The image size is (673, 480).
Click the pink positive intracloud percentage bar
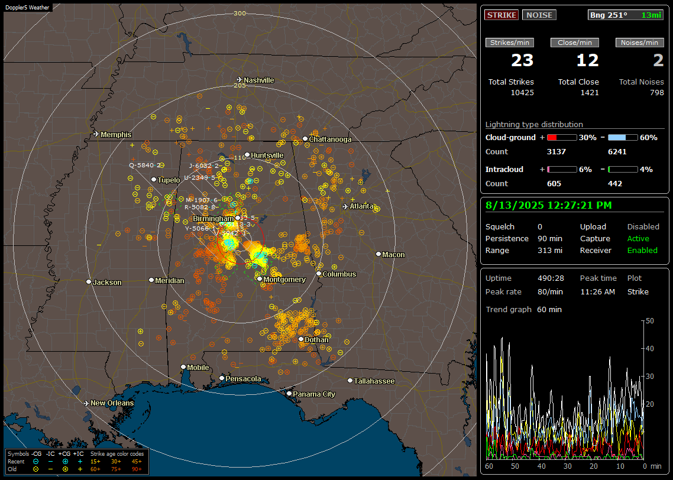click(562, 170)
